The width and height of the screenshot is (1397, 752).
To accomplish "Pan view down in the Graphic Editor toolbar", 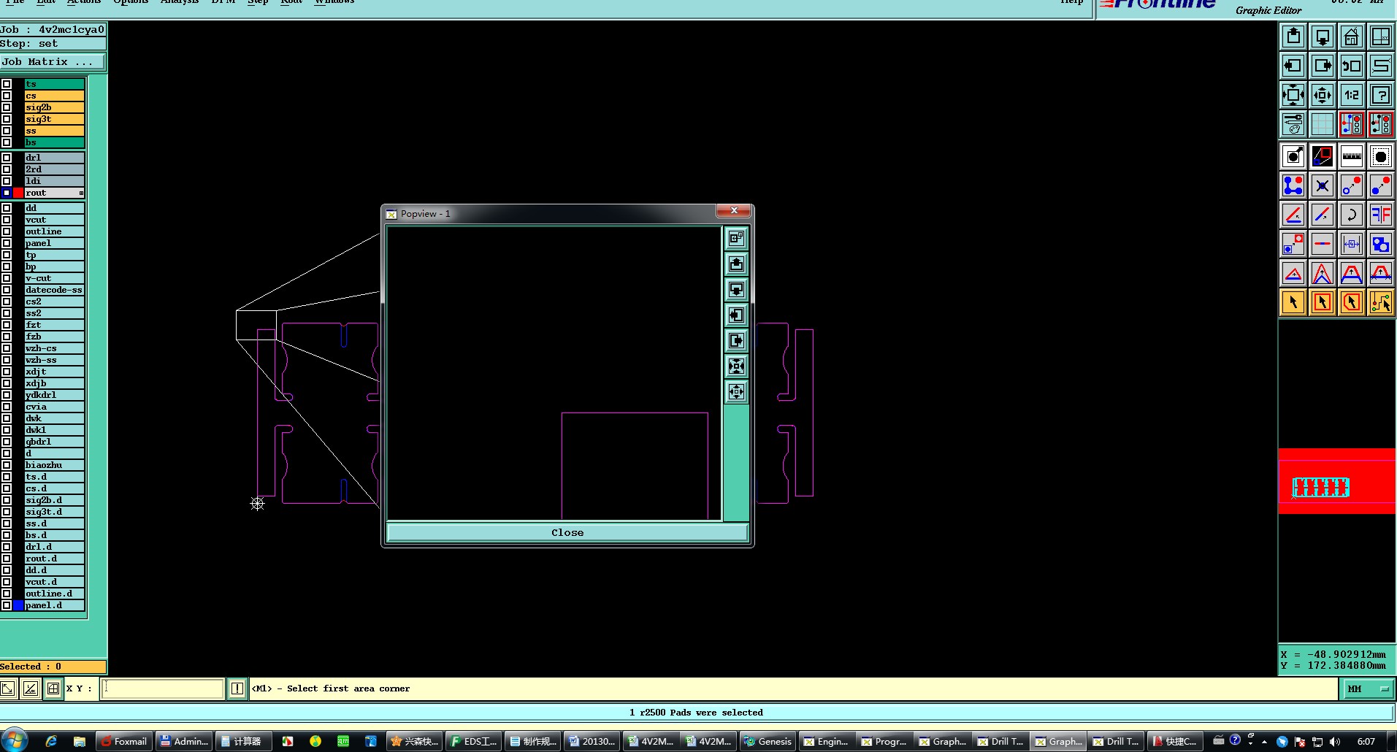I will tap(1323, 37).
